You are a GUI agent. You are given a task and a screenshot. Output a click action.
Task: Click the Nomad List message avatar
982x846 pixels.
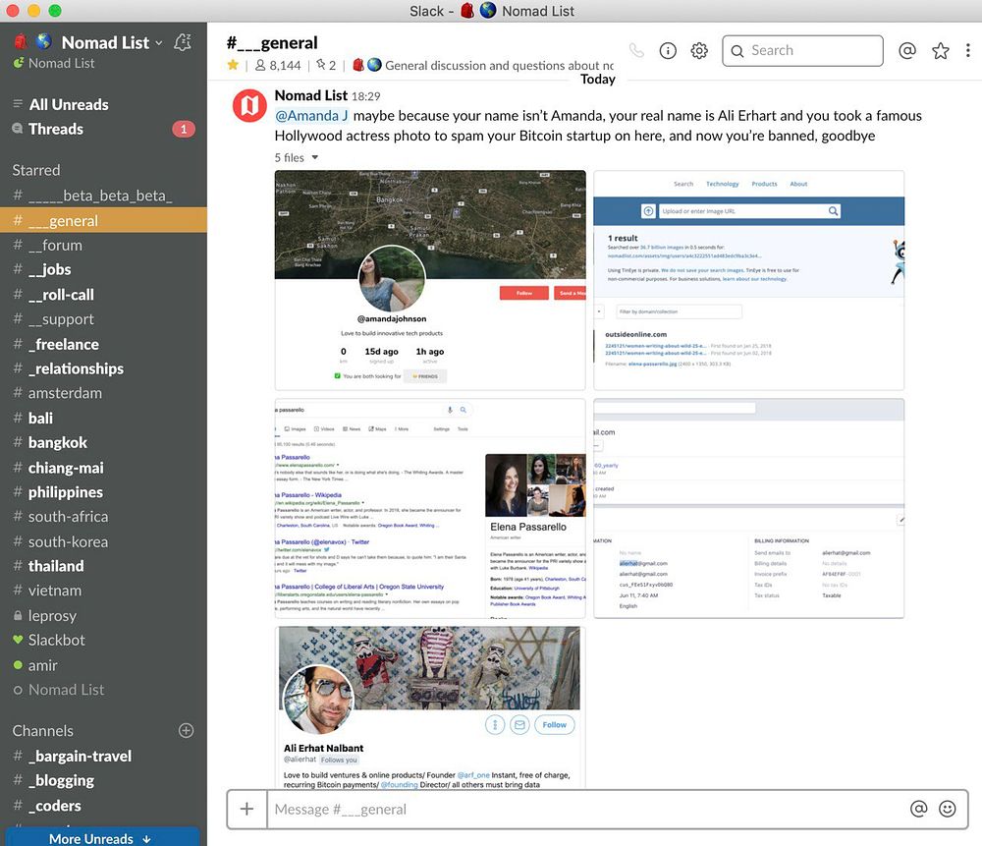pos(249,105)
